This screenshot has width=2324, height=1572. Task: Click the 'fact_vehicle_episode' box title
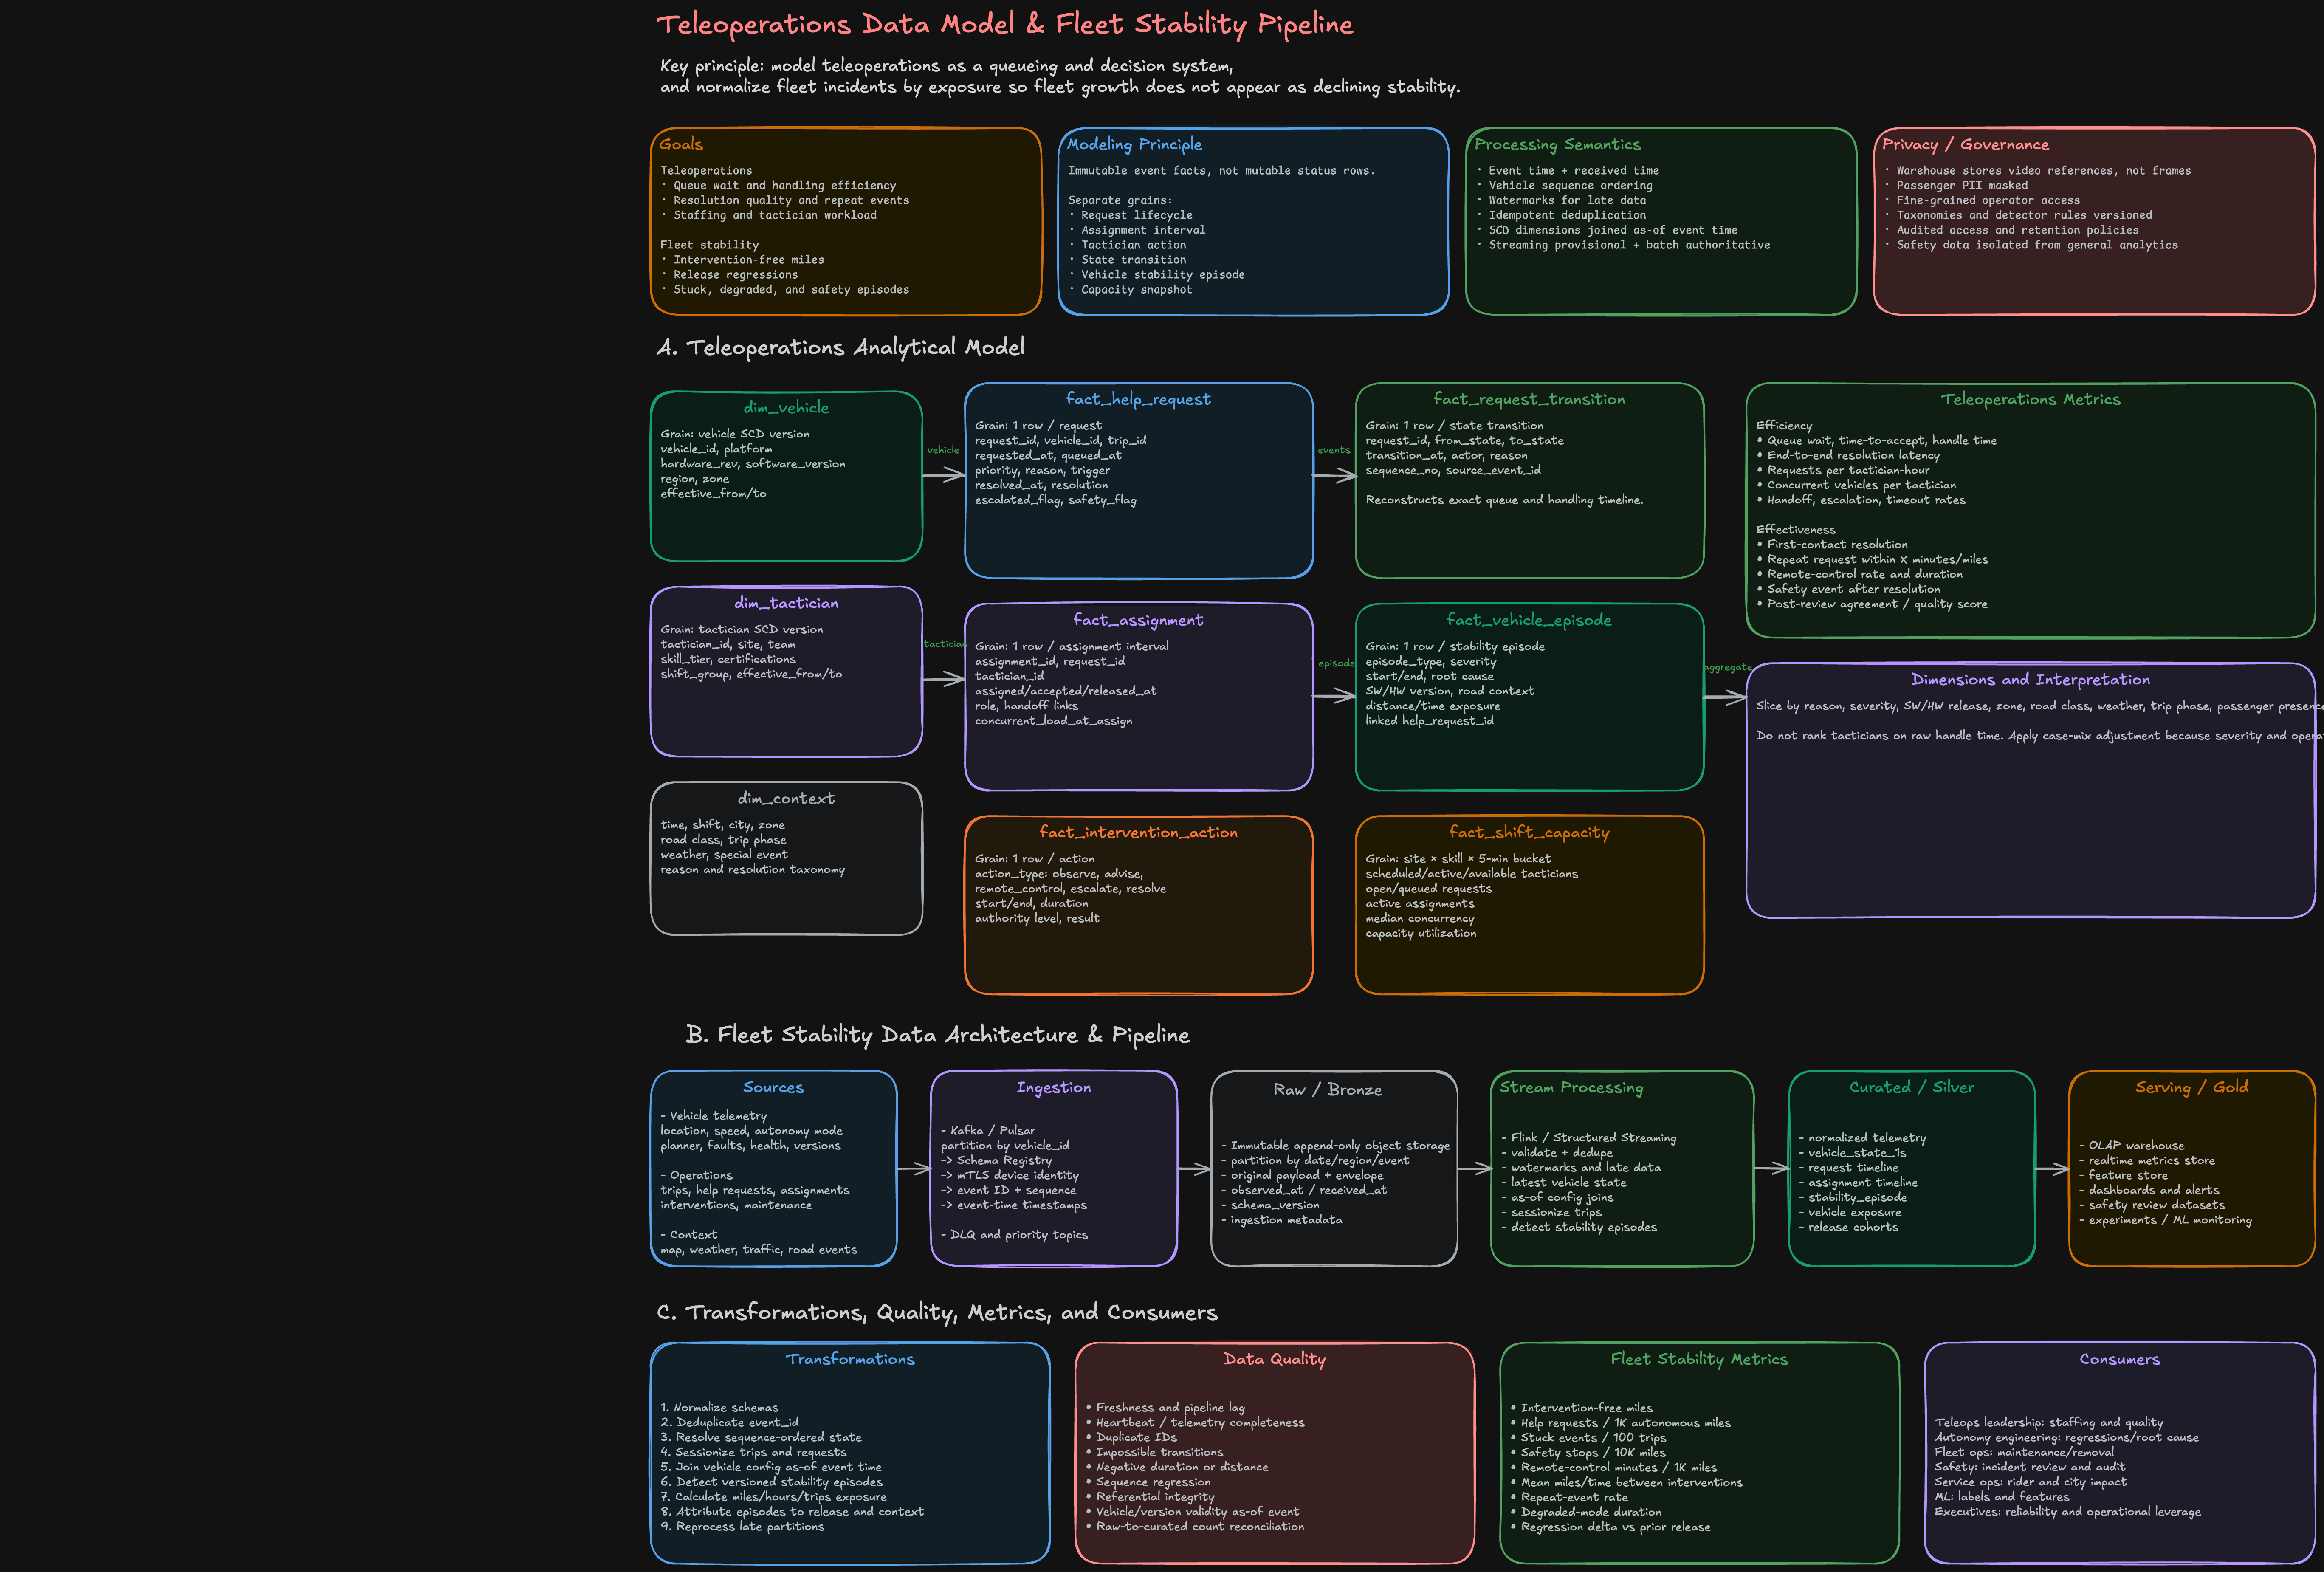click(x=1529, y=620)
